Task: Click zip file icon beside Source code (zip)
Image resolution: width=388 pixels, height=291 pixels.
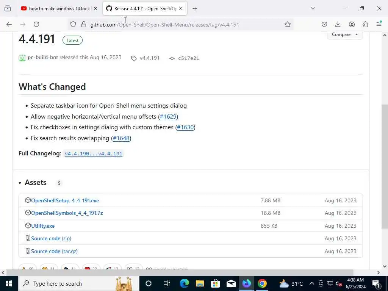Action: (x=28, y=238)
